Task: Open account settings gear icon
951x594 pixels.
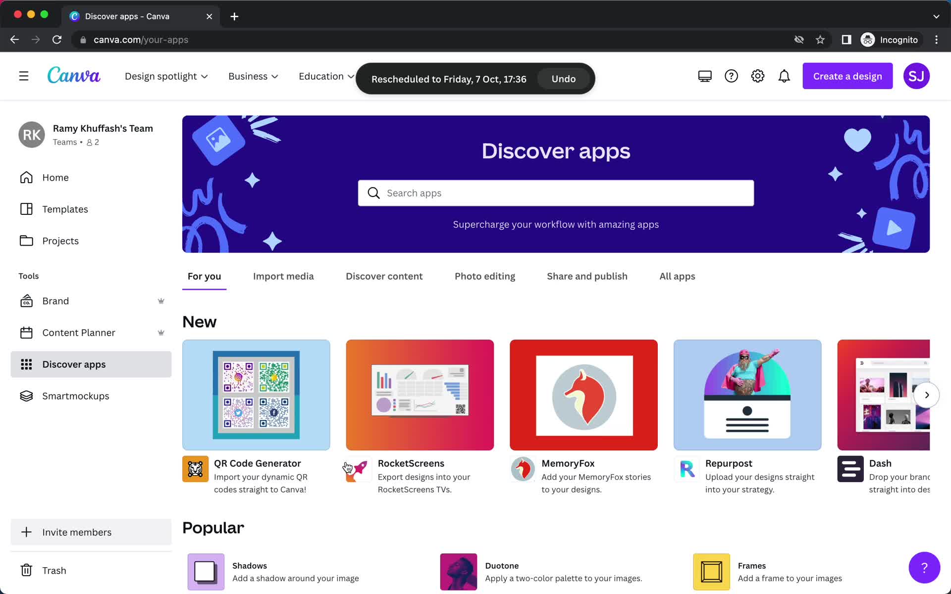Action: [x=758, y=76]
